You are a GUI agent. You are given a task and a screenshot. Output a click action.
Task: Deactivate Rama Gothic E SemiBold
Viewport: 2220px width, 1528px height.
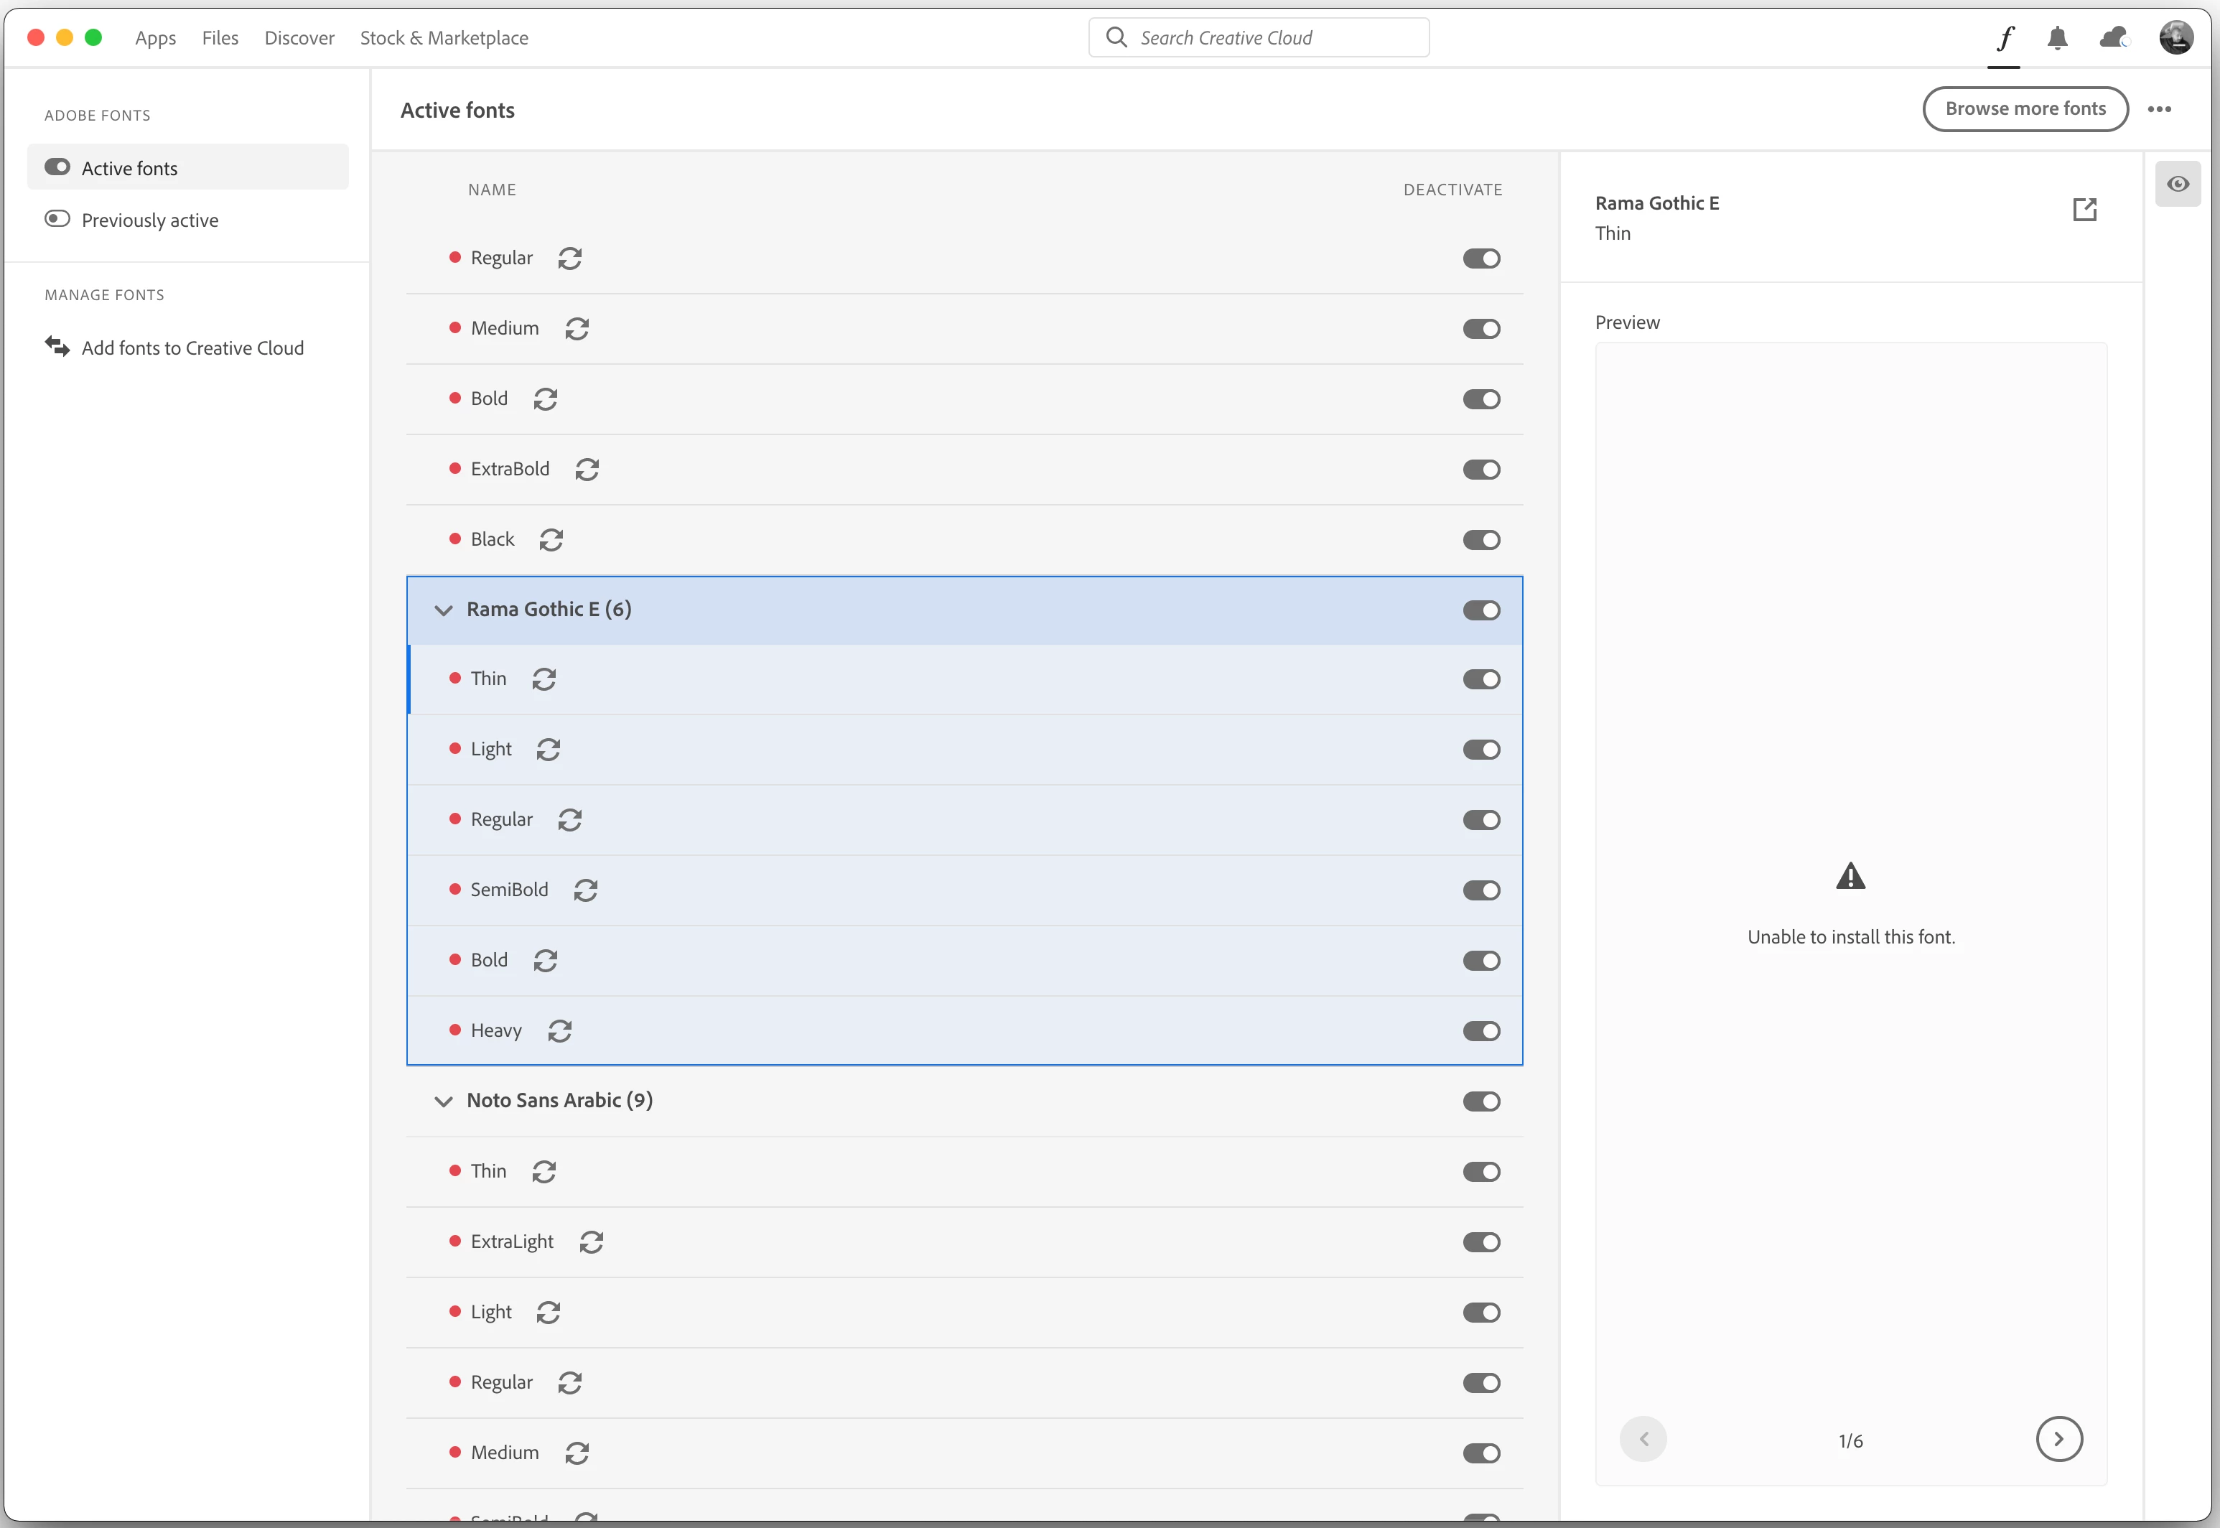[x=1481, y=890]
